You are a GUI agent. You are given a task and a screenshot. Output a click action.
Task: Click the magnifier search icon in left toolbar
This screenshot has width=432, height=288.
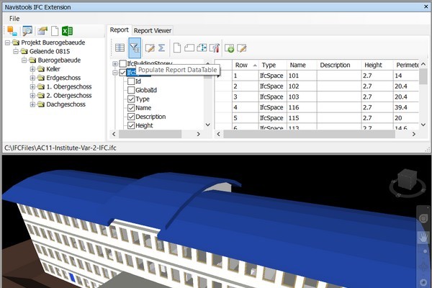coord(28,30)
